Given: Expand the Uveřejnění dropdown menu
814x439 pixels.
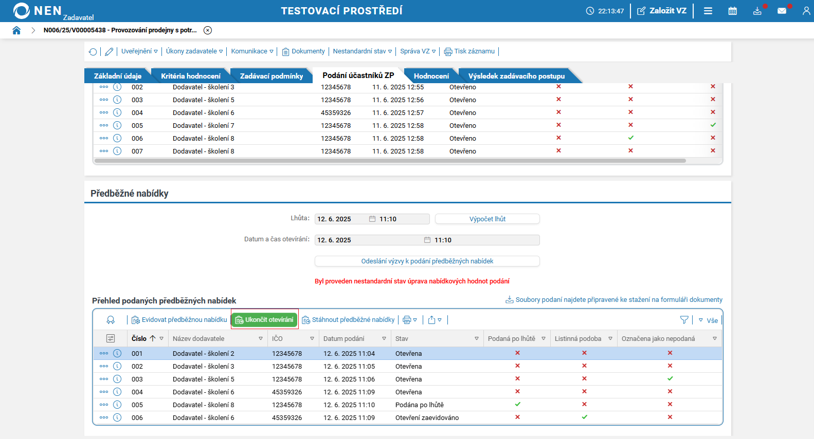Looking at the screenshot, I should [x=139, y=51].
